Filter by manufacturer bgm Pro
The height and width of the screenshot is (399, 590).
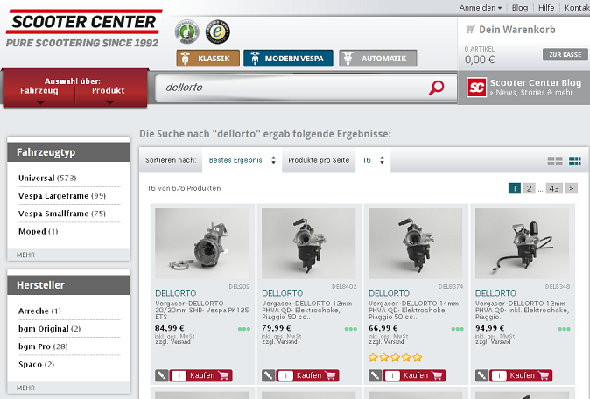43,346
